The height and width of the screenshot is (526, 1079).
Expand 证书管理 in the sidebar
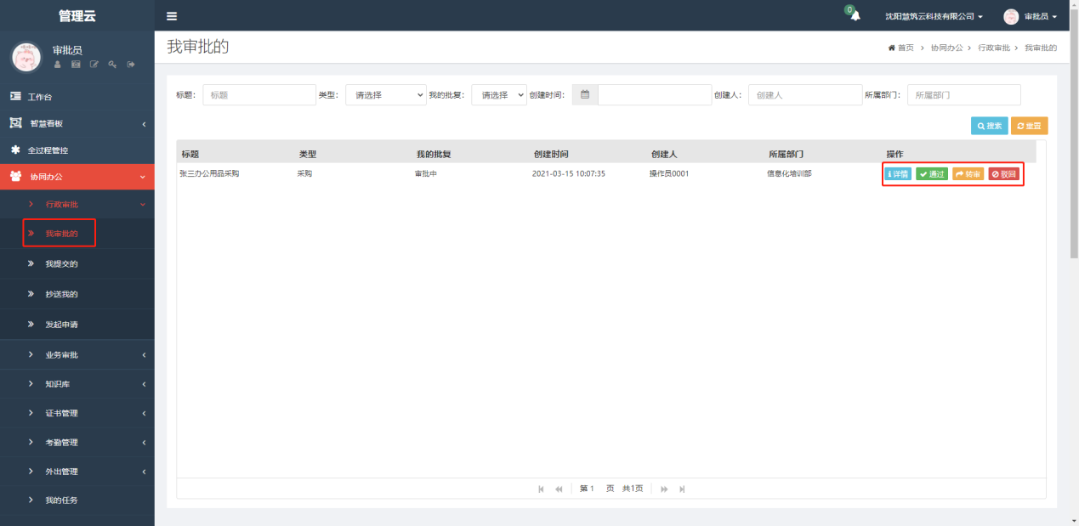coord(77,413)
